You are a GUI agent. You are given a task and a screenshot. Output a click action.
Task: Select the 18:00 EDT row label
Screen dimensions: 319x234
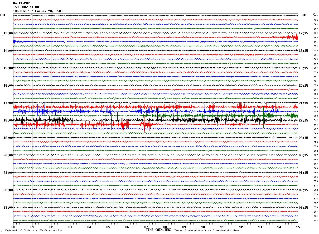click(x=8, y=120)
